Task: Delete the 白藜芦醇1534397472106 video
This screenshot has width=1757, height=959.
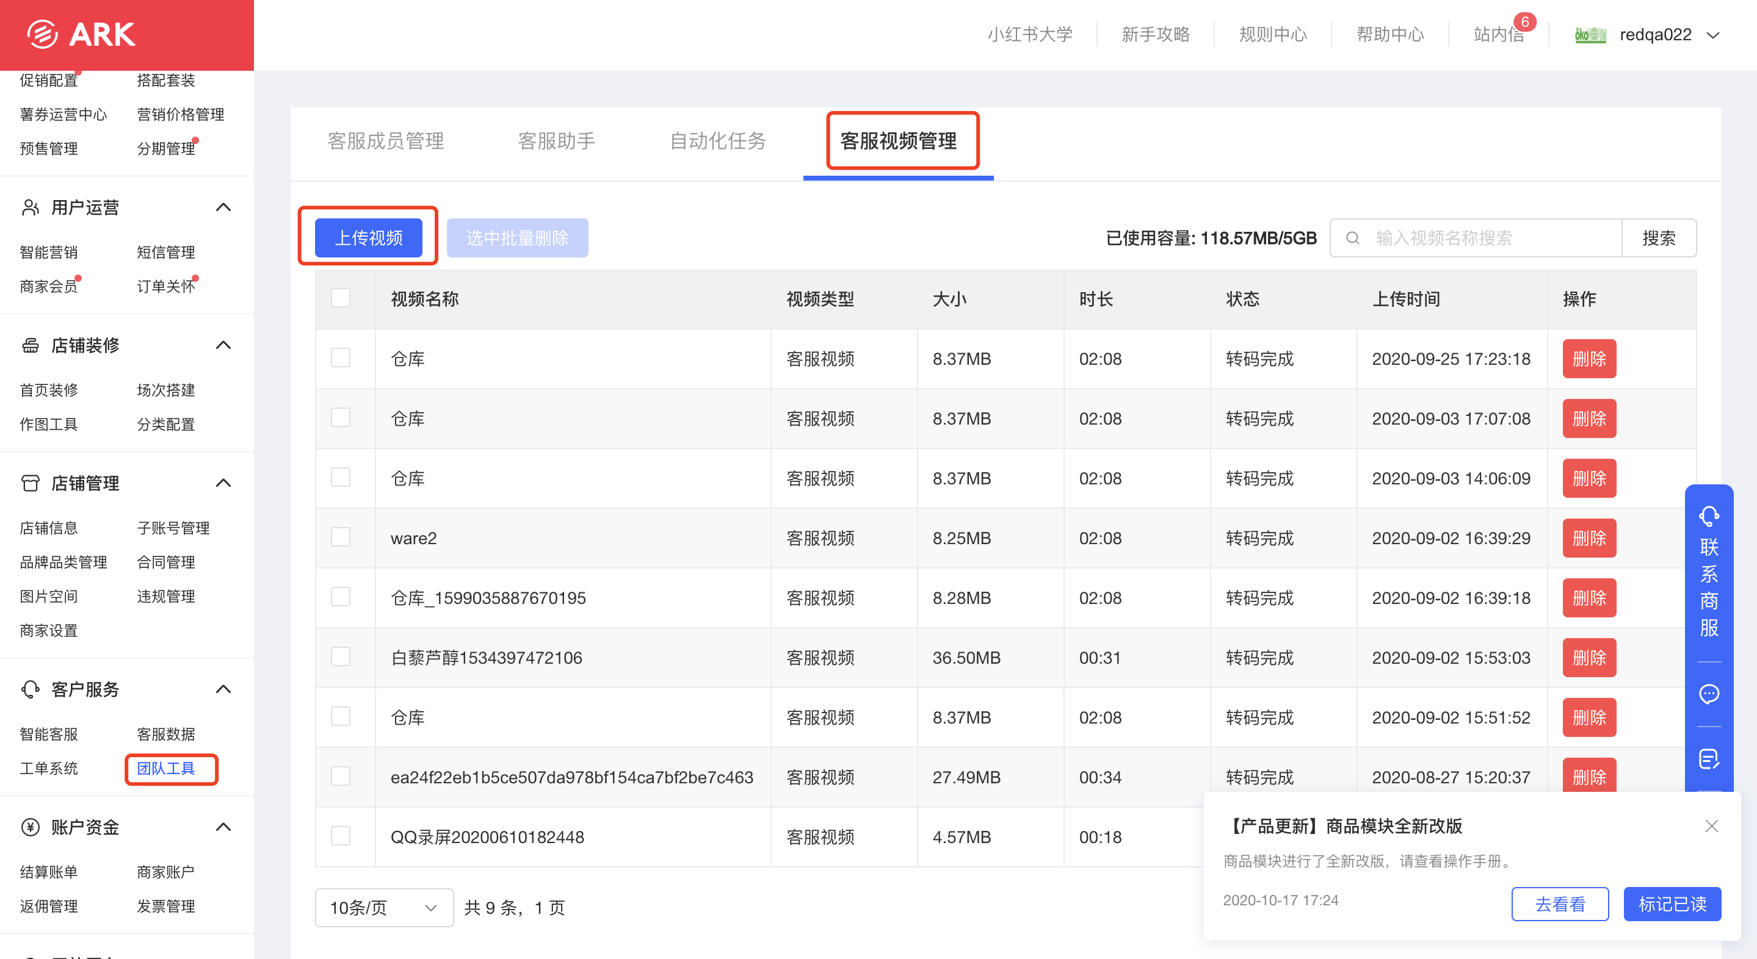Action: [1589, 658]
